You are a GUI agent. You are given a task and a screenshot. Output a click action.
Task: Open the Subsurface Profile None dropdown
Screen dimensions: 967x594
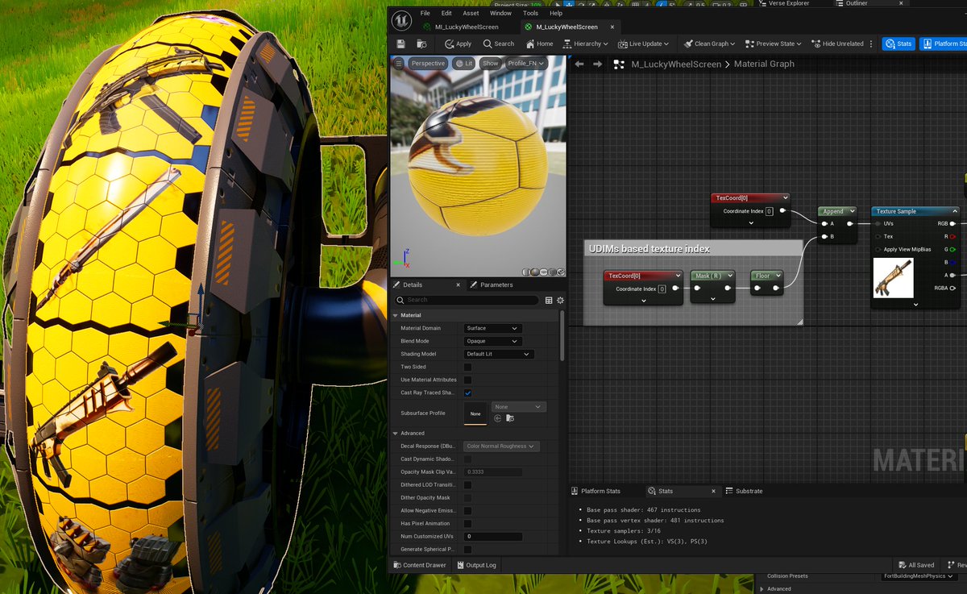519,407
